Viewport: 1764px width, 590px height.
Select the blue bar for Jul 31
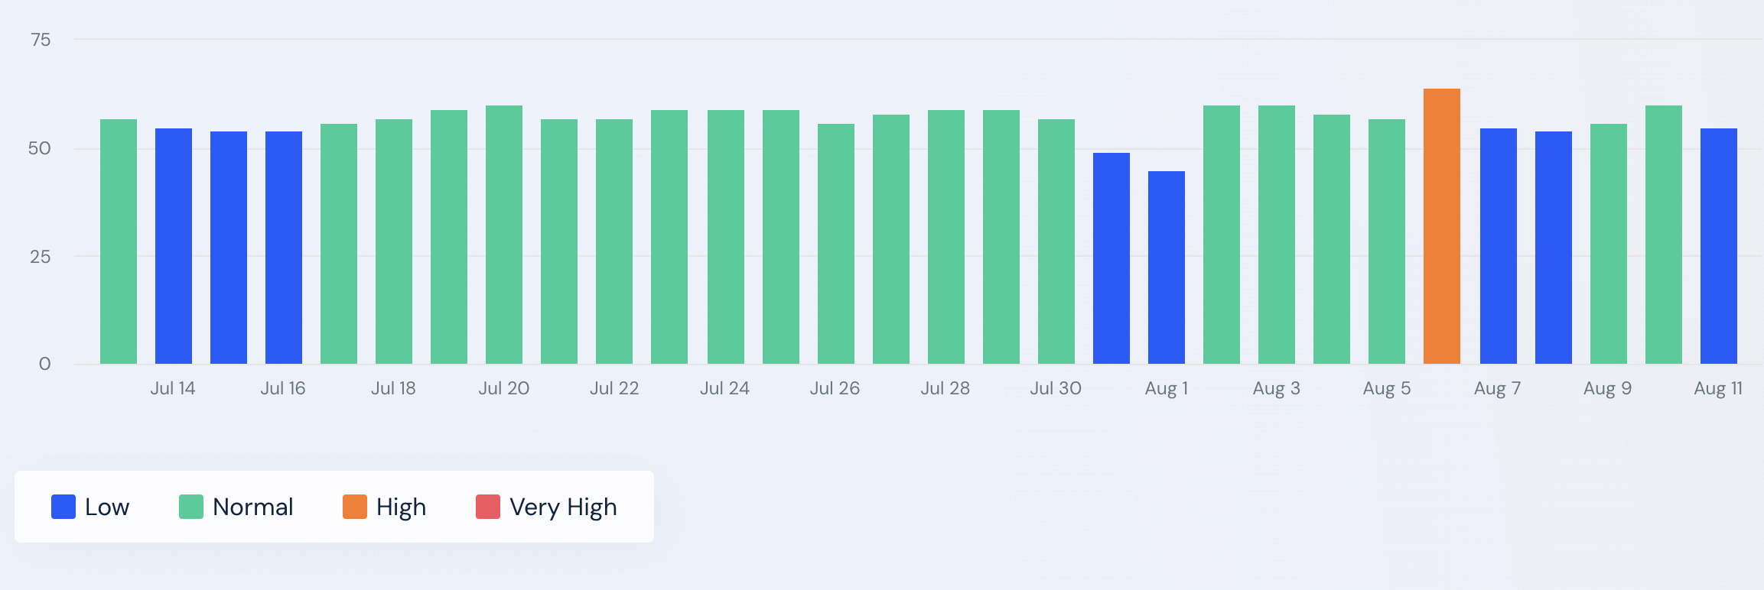pos(1111,258)
